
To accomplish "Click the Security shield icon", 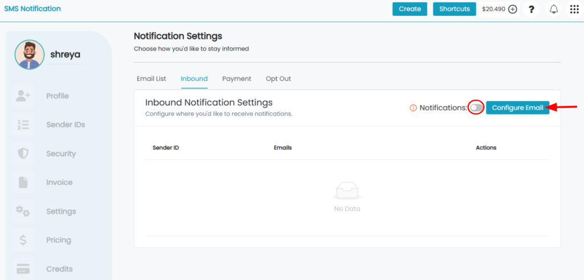I will coord(23,154).
